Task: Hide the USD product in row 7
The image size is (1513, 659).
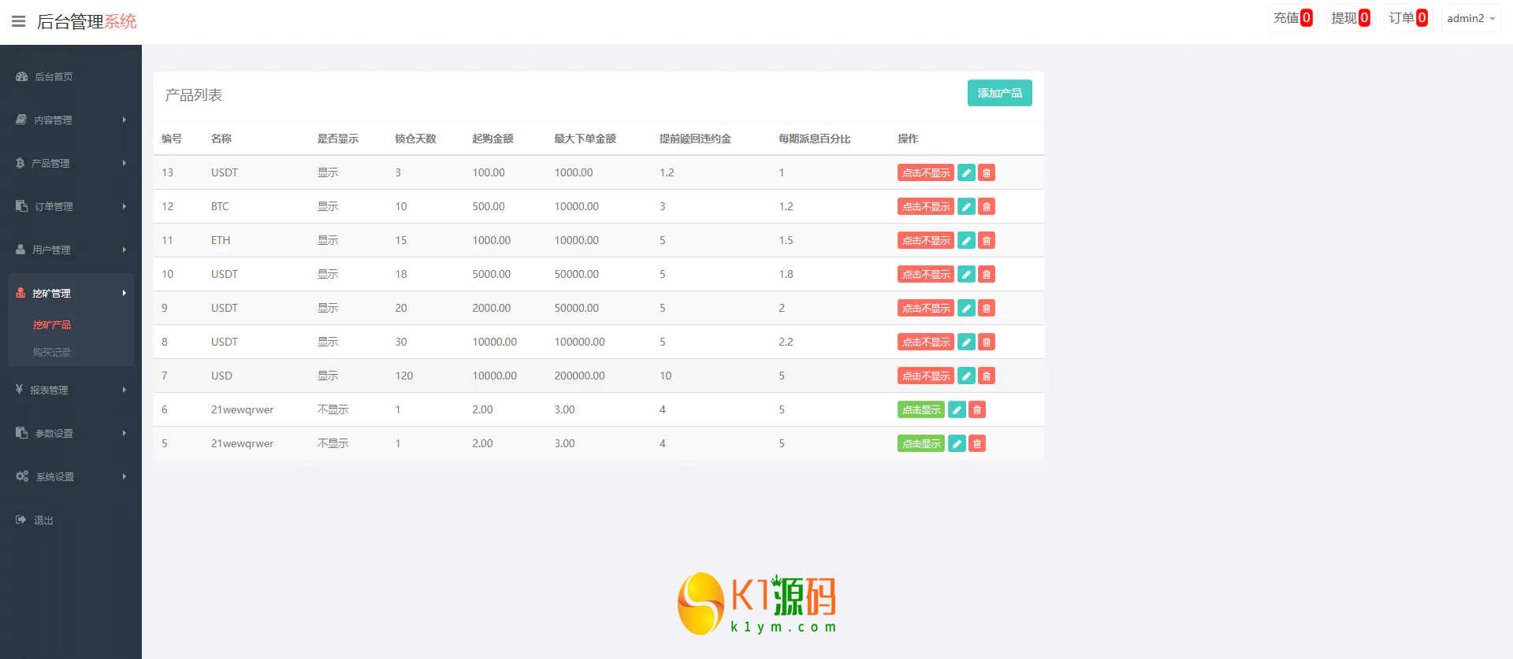Action: tap(926, 376)
